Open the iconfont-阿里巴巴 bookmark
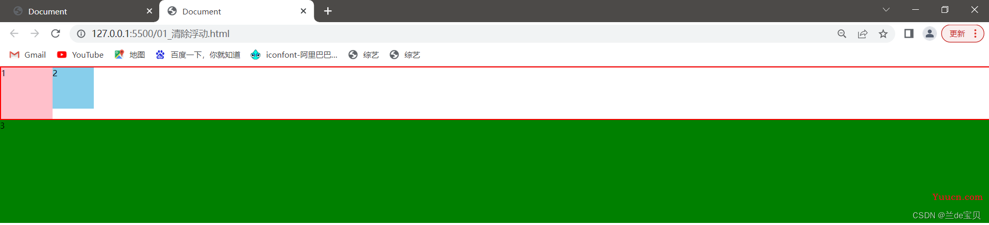The height and width of the screenshot is (225, 989). [x=294, y=55]
